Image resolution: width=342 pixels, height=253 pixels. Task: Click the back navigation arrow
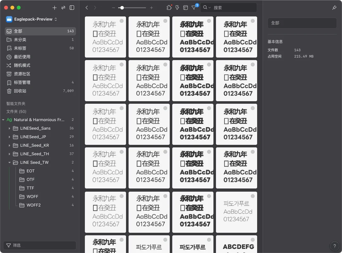tap(87, 8)
